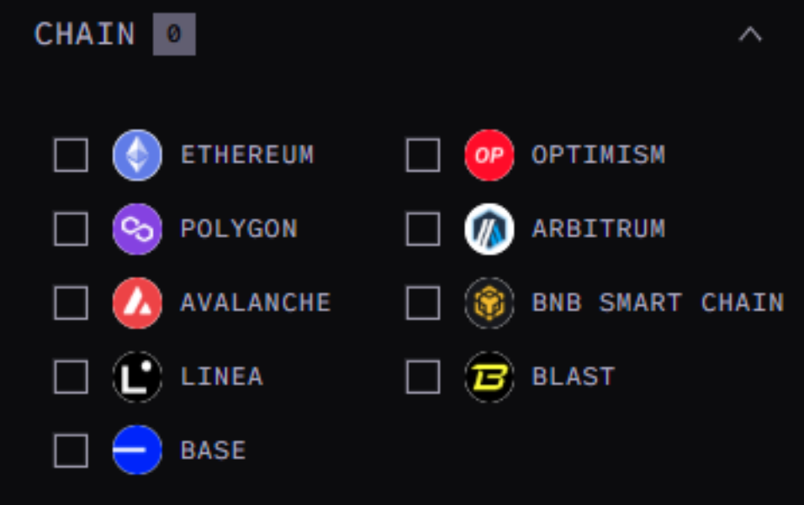Click the BNB Smart Chain text label

pyautogui.click(x=658, y=302)
